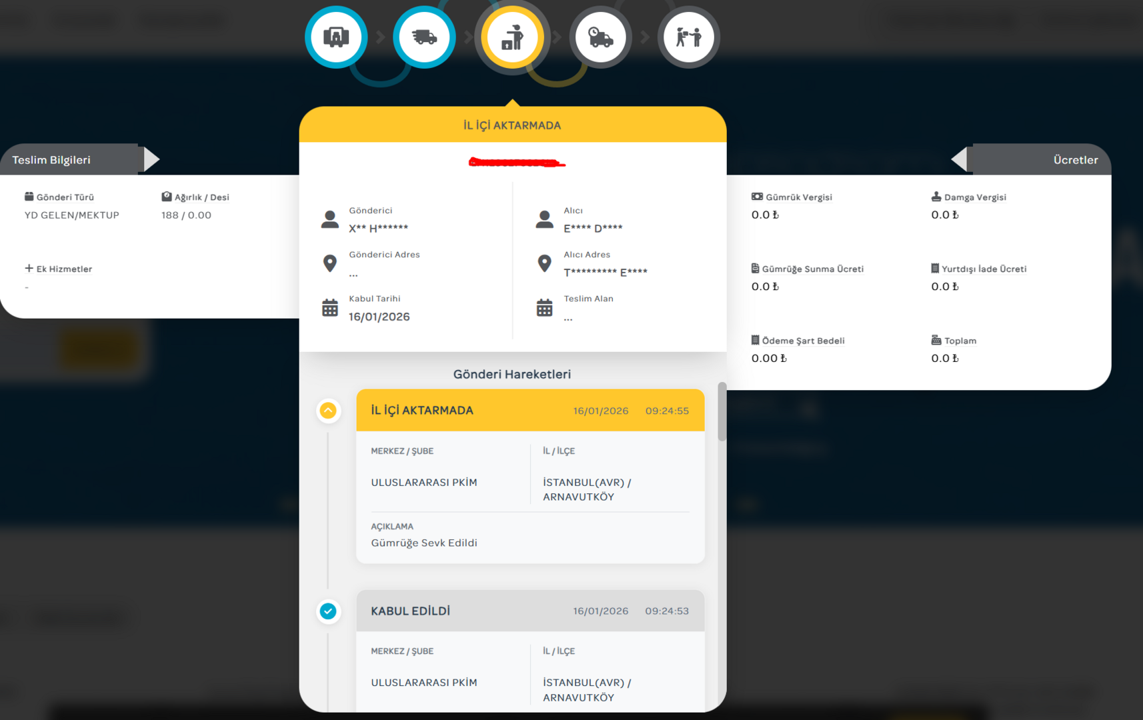Viewport: 1143px width, 720px height.
Task: Click the Gümrüğe Sevk Edildi description
Action: coord(424,543)
